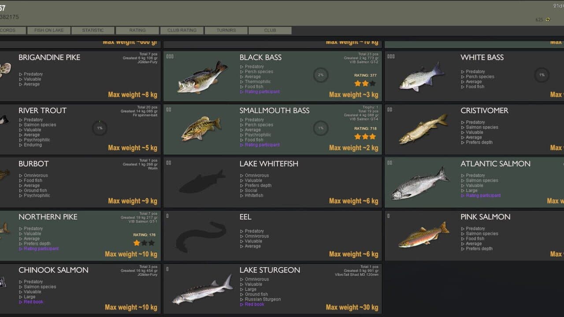Click the Smallmouth Bass rating stars
The width and height of the screenshot is (564, 317).
coord(365,136)
